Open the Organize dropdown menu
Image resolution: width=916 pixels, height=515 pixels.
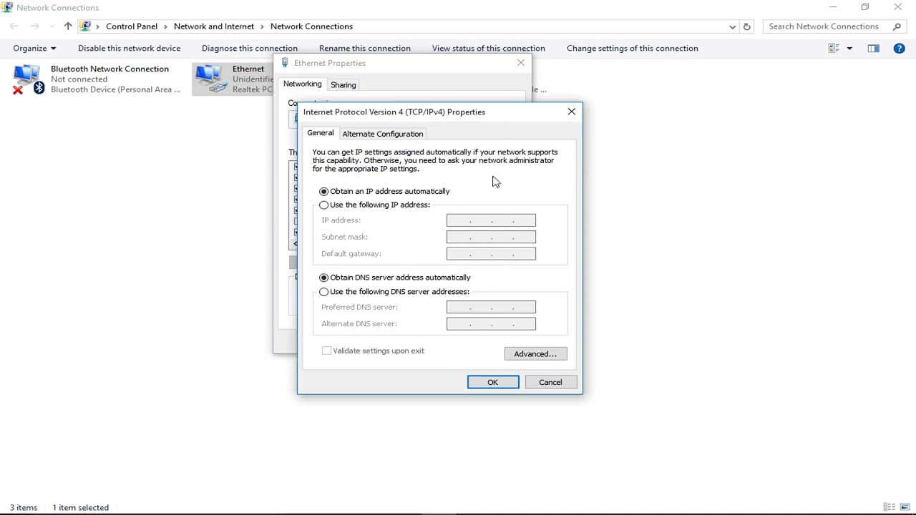tap(34, 49)
